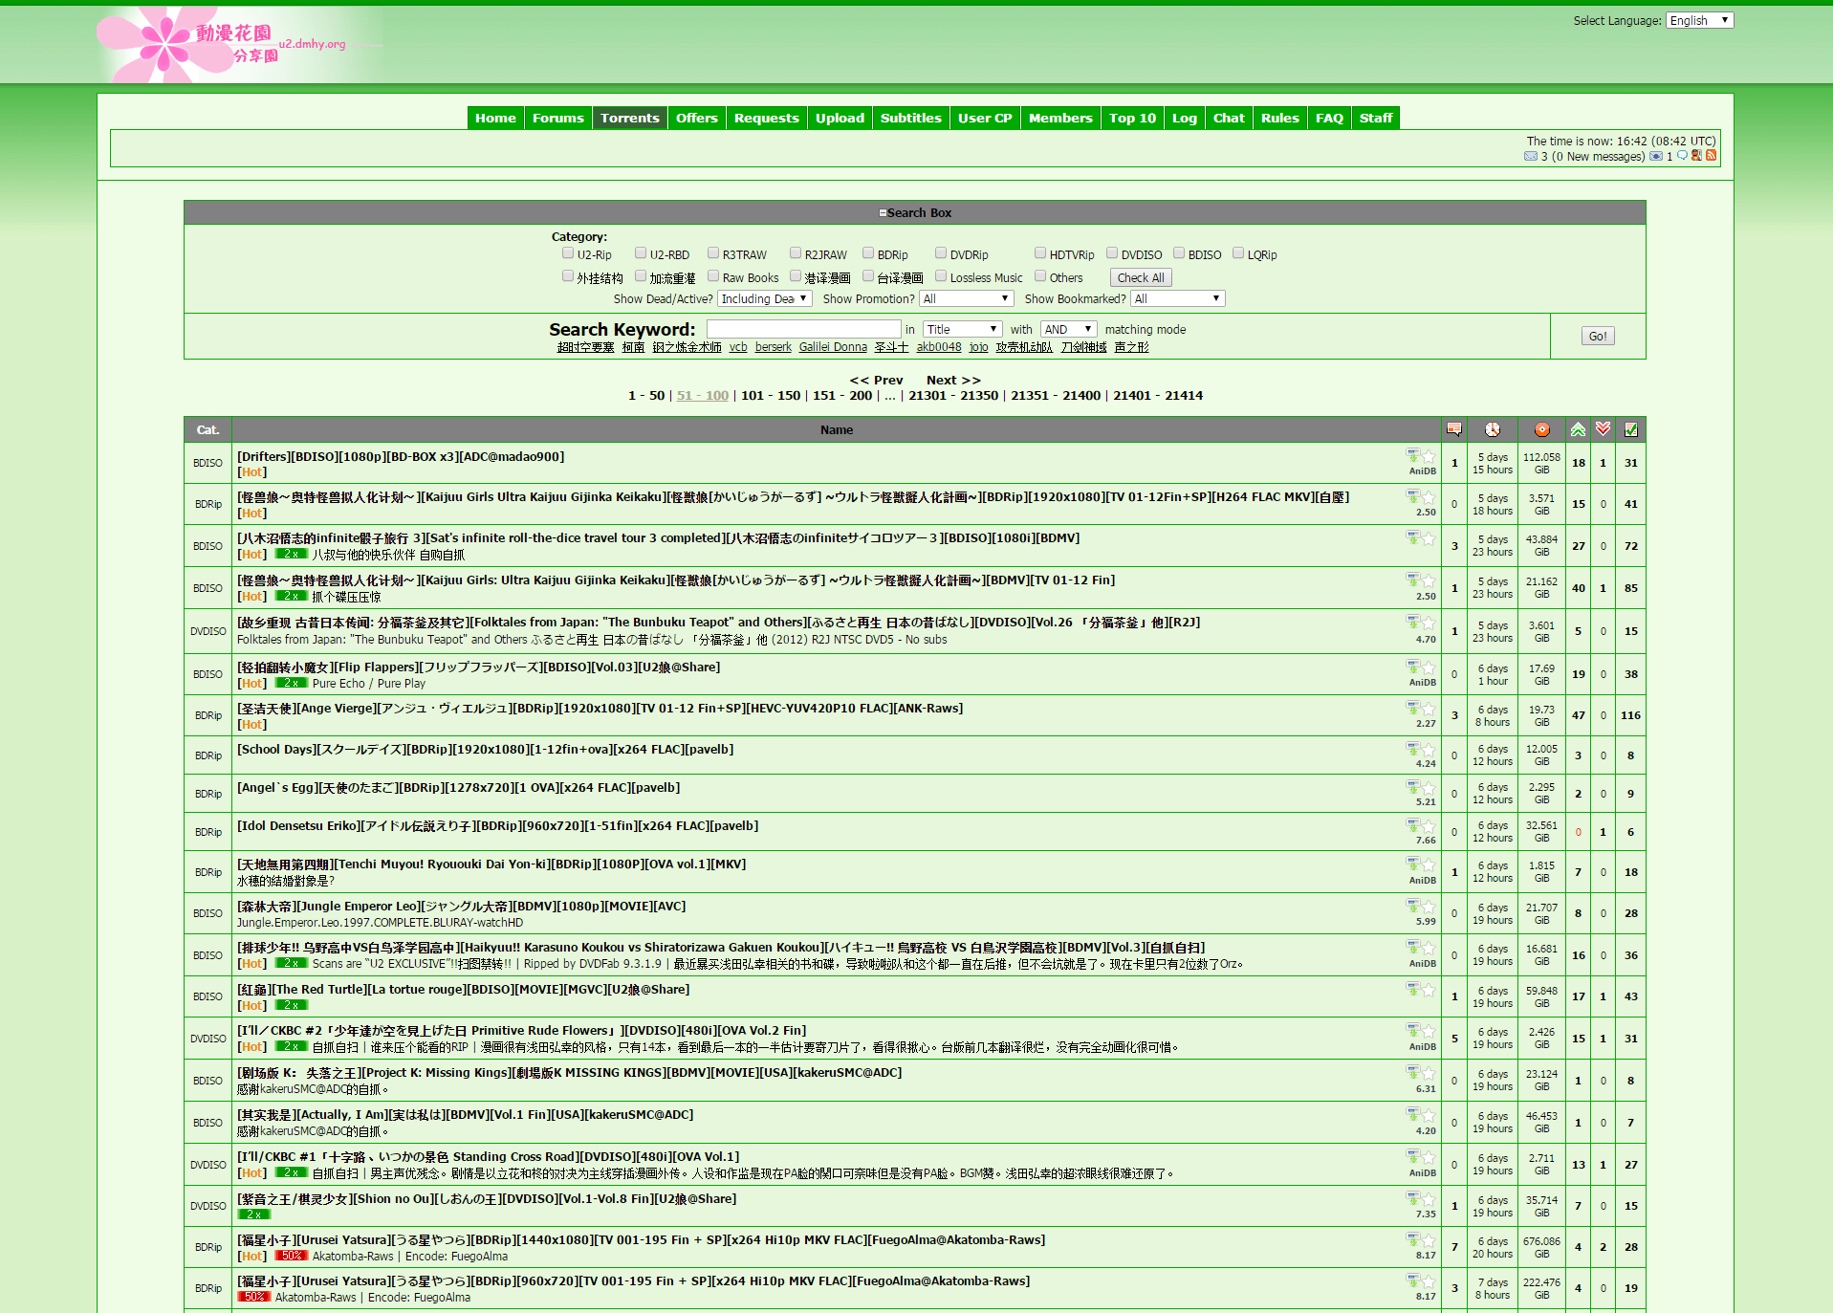This screenshot has height=1313, width=1833.
Task: Sort by snatched checkmark icon
Action: click(1631, 429)
